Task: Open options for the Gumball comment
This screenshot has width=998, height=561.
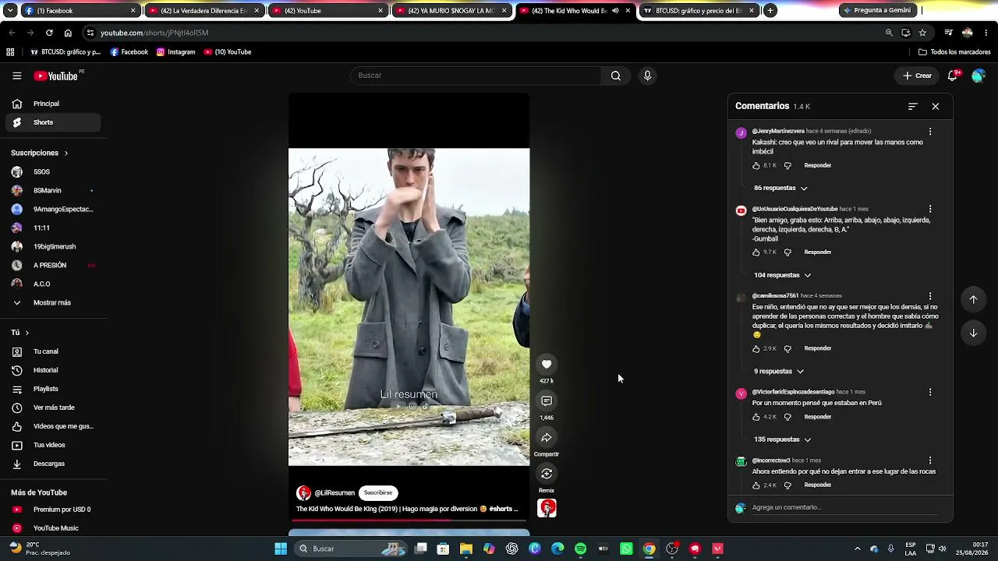Action: click(x=930, y=209)
